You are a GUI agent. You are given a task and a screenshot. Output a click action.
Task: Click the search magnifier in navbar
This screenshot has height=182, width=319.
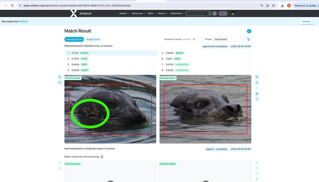click(209, 13)
